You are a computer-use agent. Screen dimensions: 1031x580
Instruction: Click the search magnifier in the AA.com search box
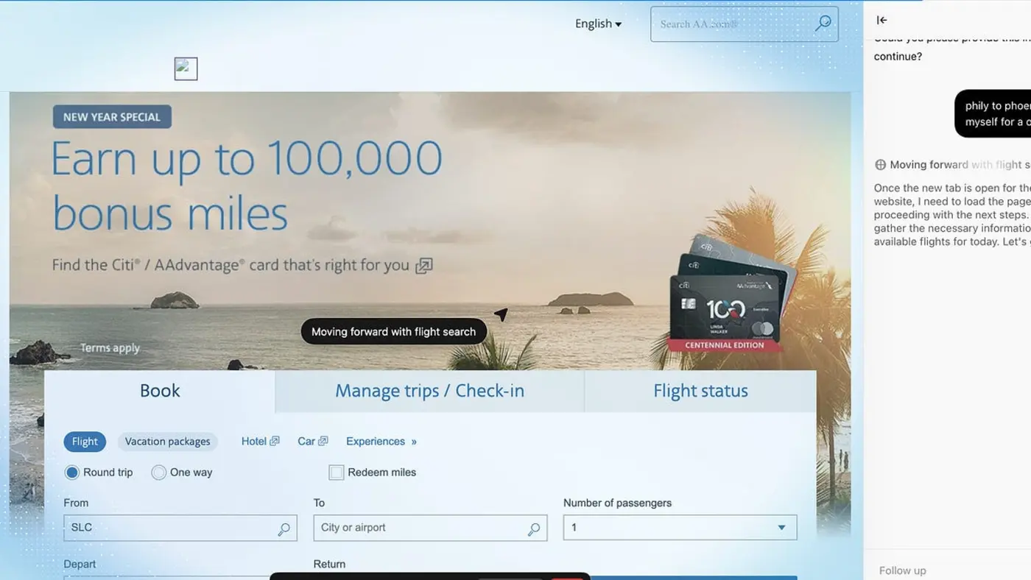click(x=823, y=24)
